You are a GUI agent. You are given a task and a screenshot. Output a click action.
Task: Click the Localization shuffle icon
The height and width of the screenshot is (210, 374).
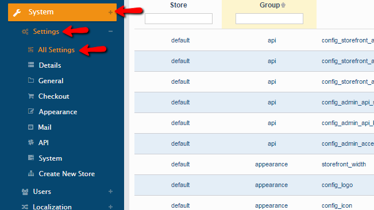(25, 207)
